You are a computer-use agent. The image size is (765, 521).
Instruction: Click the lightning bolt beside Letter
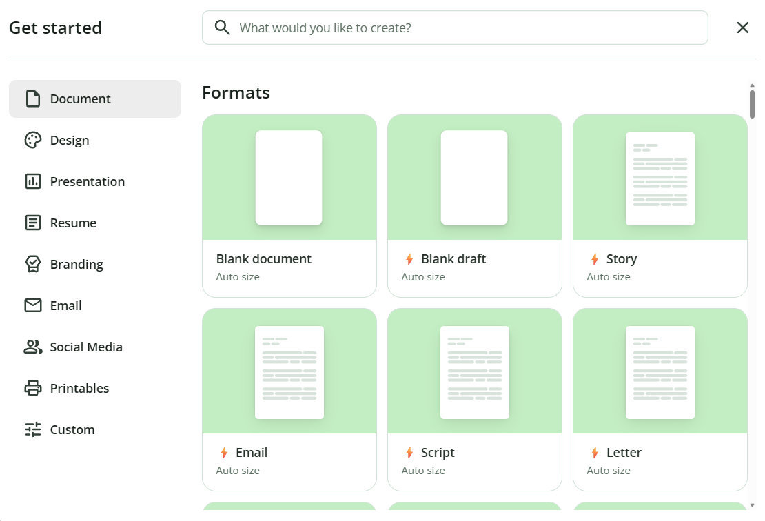tap(595, 453)
